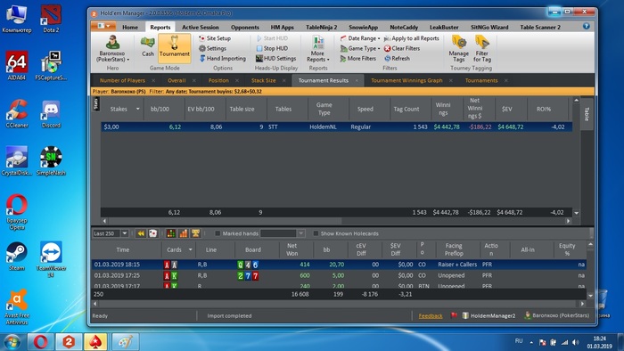Viewport: 624px width, 351px height.
Task: Click the trophy icon in hands toolbar
Action: click(x=195, y=233)
